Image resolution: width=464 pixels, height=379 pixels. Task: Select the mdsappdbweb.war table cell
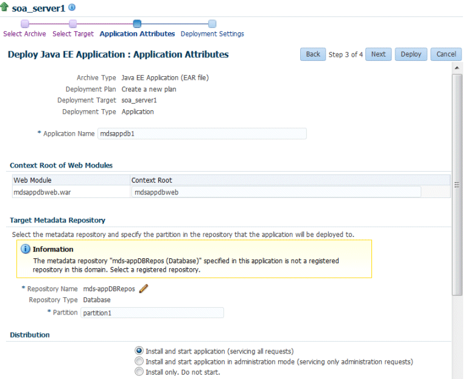pyautogui.click(x=71, y=192)
